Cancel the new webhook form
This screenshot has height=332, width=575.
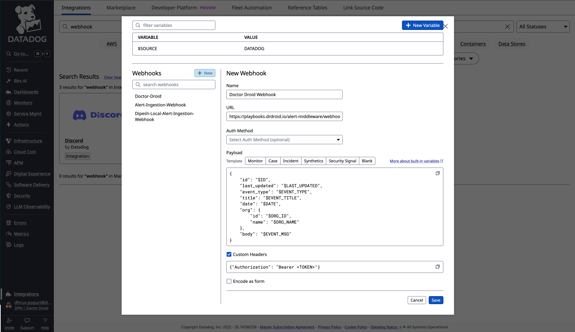417,300
